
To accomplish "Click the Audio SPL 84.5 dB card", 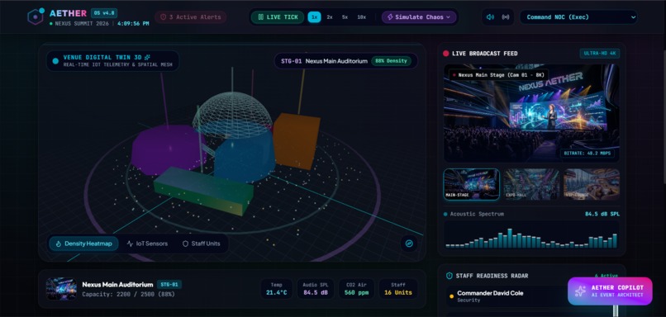I will pyautogui.click(x=316, y=289).
